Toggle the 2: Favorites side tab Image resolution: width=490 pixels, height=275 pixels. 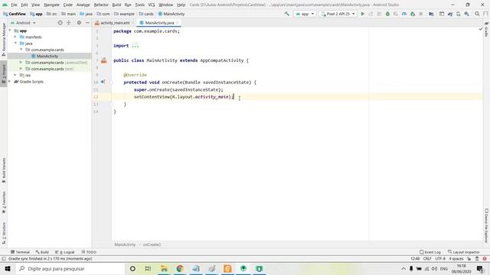pyautogui.click(x=4, y=202)
